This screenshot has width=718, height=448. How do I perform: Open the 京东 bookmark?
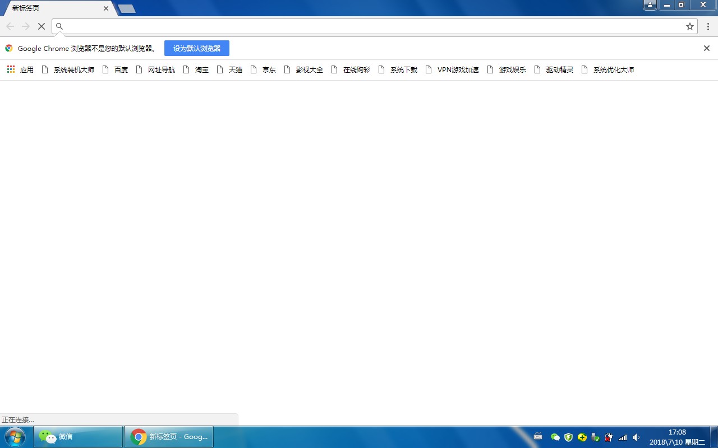click(263, 70)
